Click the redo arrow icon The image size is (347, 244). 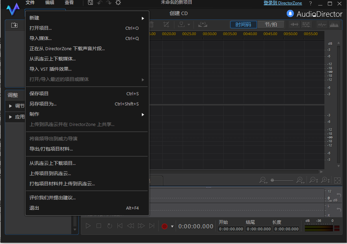(x=109, y=3)
